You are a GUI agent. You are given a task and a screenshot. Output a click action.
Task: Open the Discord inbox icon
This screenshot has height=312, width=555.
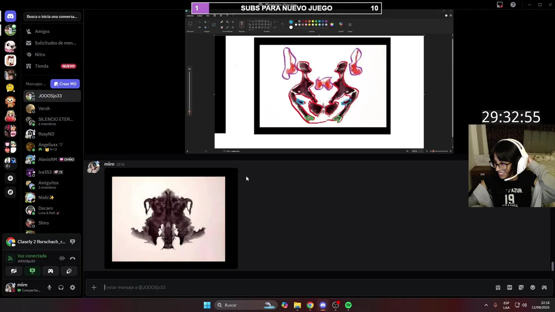click(500, 5)
